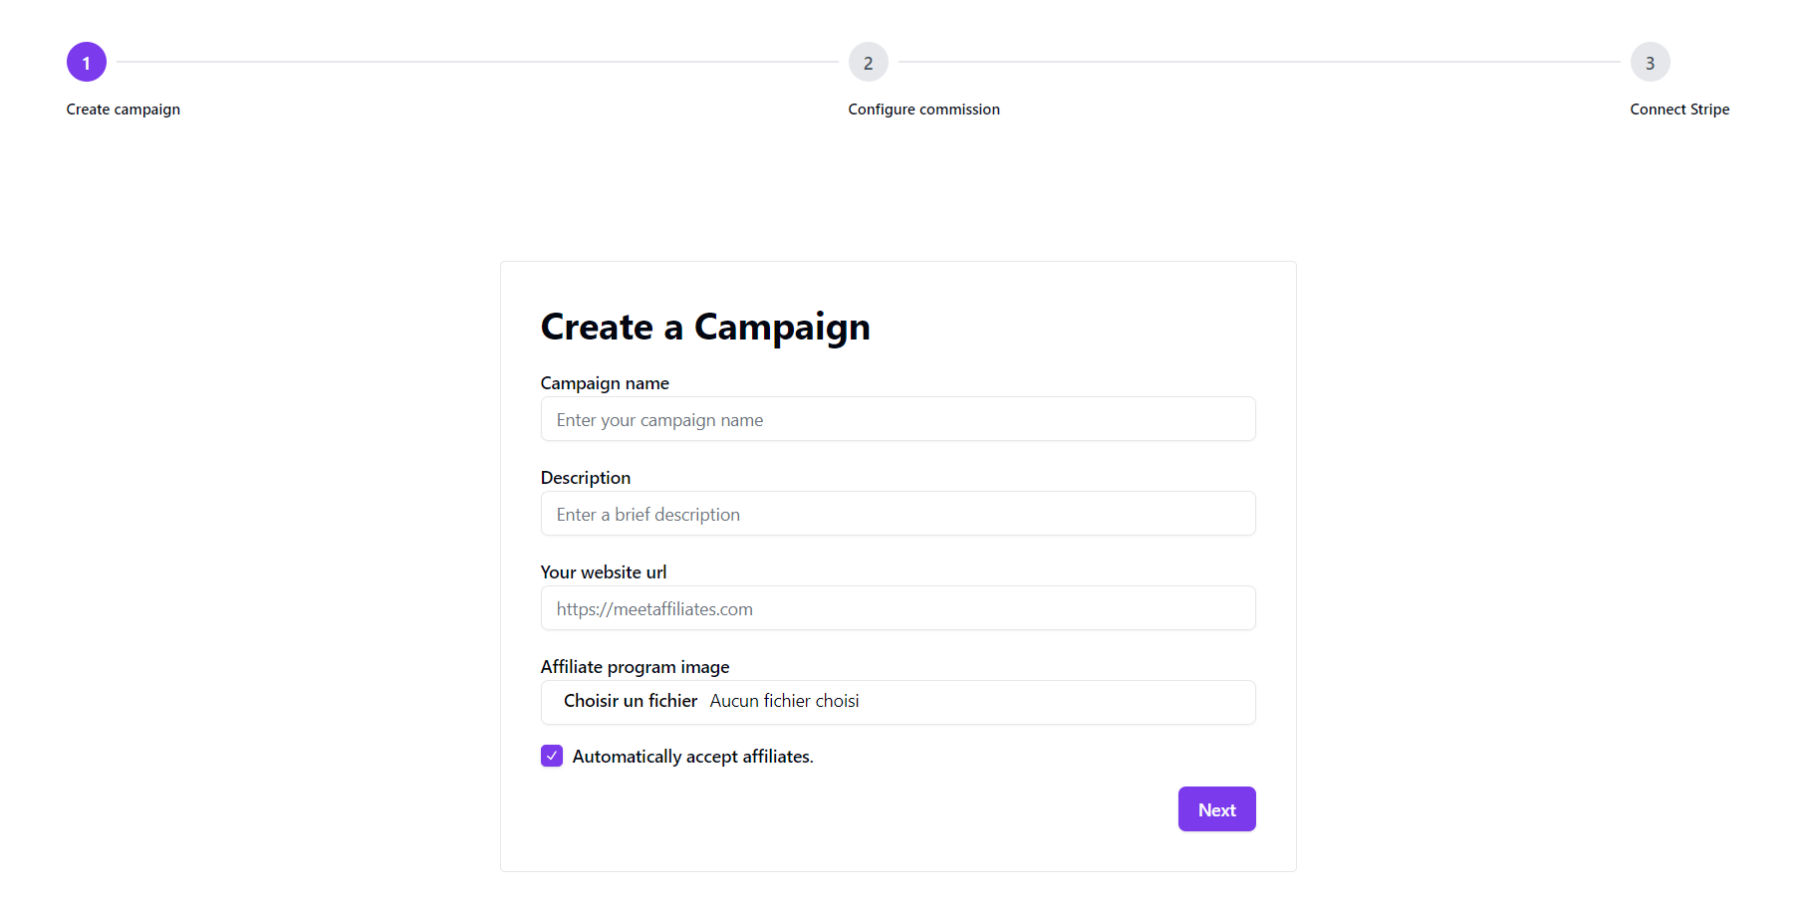Click the campaign name input field
1807x902 pixels.
pyautogui.click(x=898, y=419)
